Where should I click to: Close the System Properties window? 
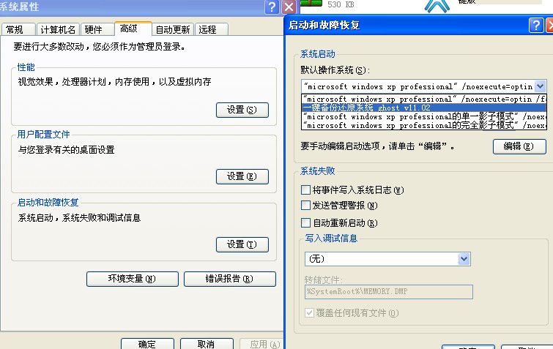coord(289,7)
